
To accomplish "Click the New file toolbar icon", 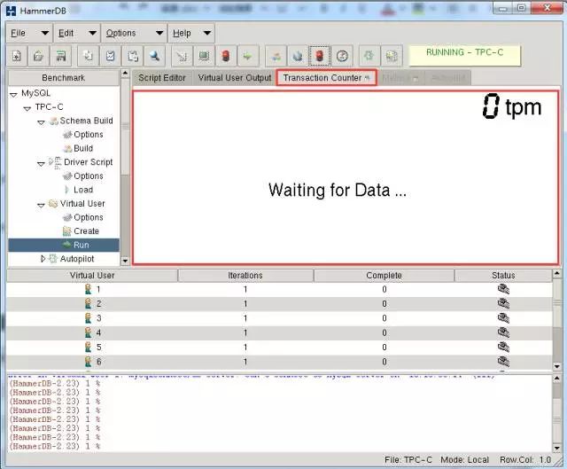I will point(17,56).
